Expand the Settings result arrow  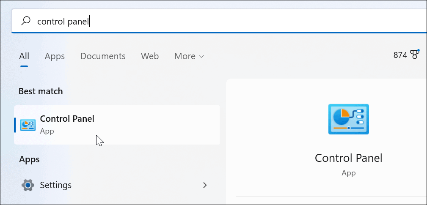tap(205, 185)
